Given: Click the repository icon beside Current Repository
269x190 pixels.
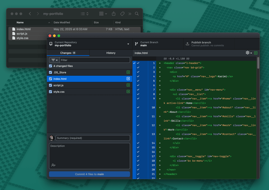Looking at the screenshot, I should (x=51, y=44).
